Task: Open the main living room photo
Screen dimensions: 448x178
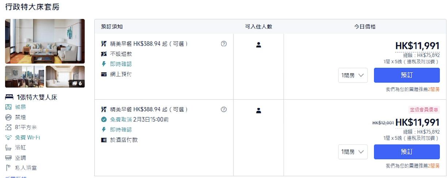Action: tap(45, 41)
